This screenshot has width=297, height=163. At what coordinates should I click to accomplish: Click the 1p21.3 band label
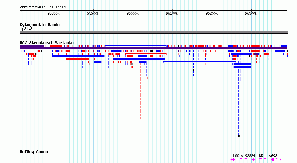pos(26,29)
